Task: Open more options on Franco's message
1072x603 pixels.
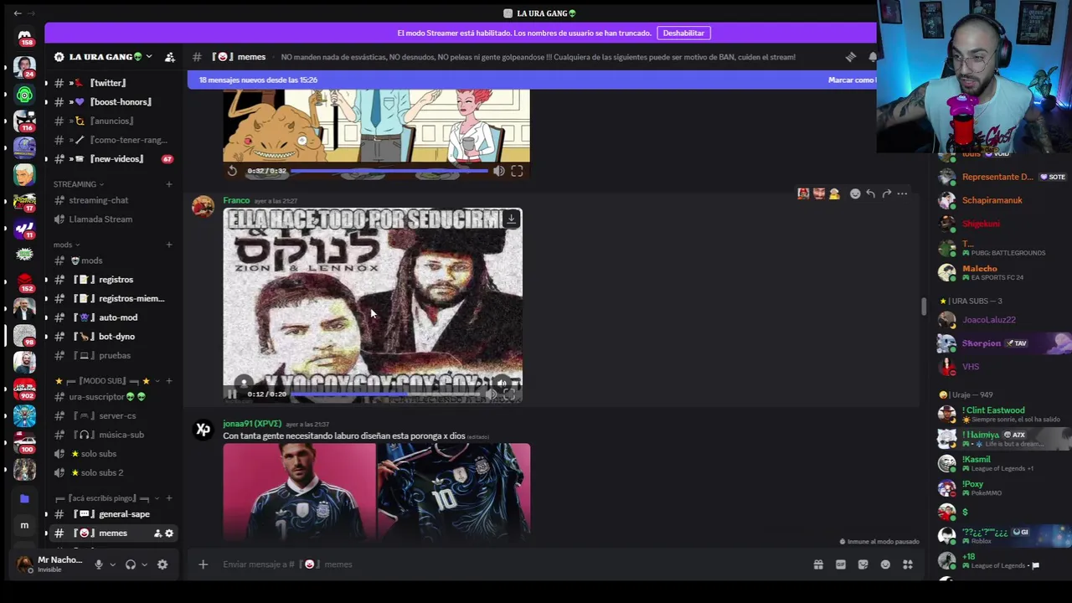Action: point(902,194)
